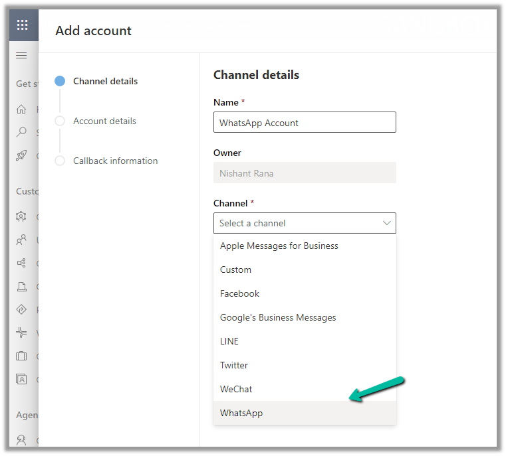Select Twitter channel option
The width and height of the screenshot is (506, 456).
234,365
